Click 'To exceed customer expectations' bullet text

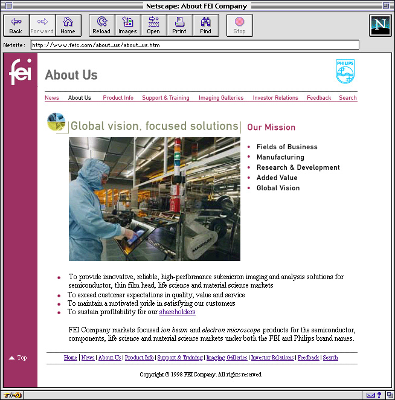tap(156, 295)
